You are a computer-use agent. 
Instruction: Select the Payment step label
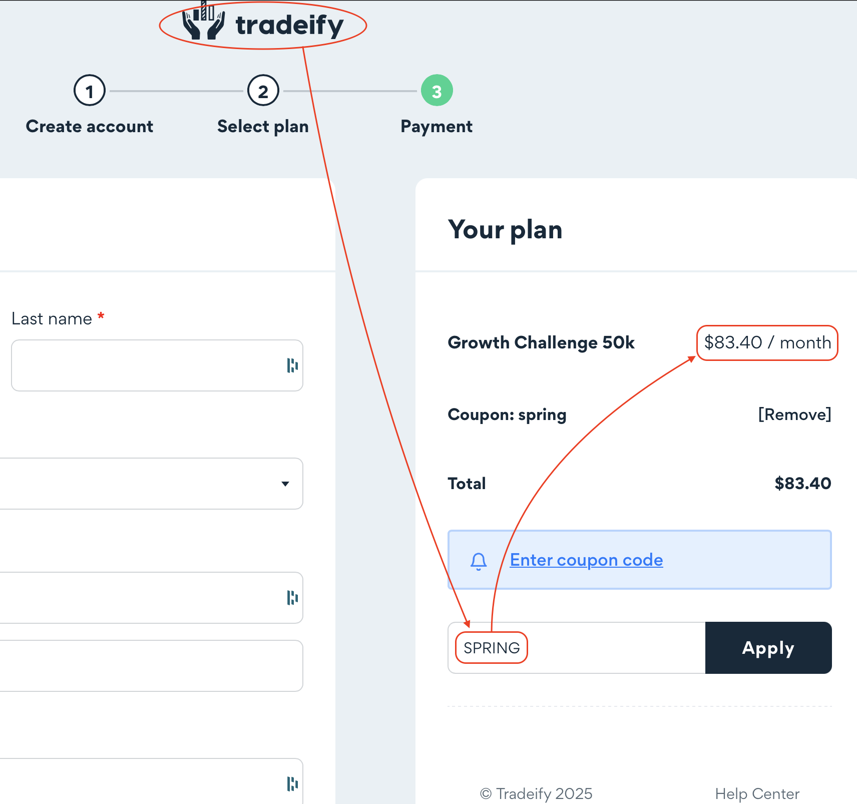(436, 126)
